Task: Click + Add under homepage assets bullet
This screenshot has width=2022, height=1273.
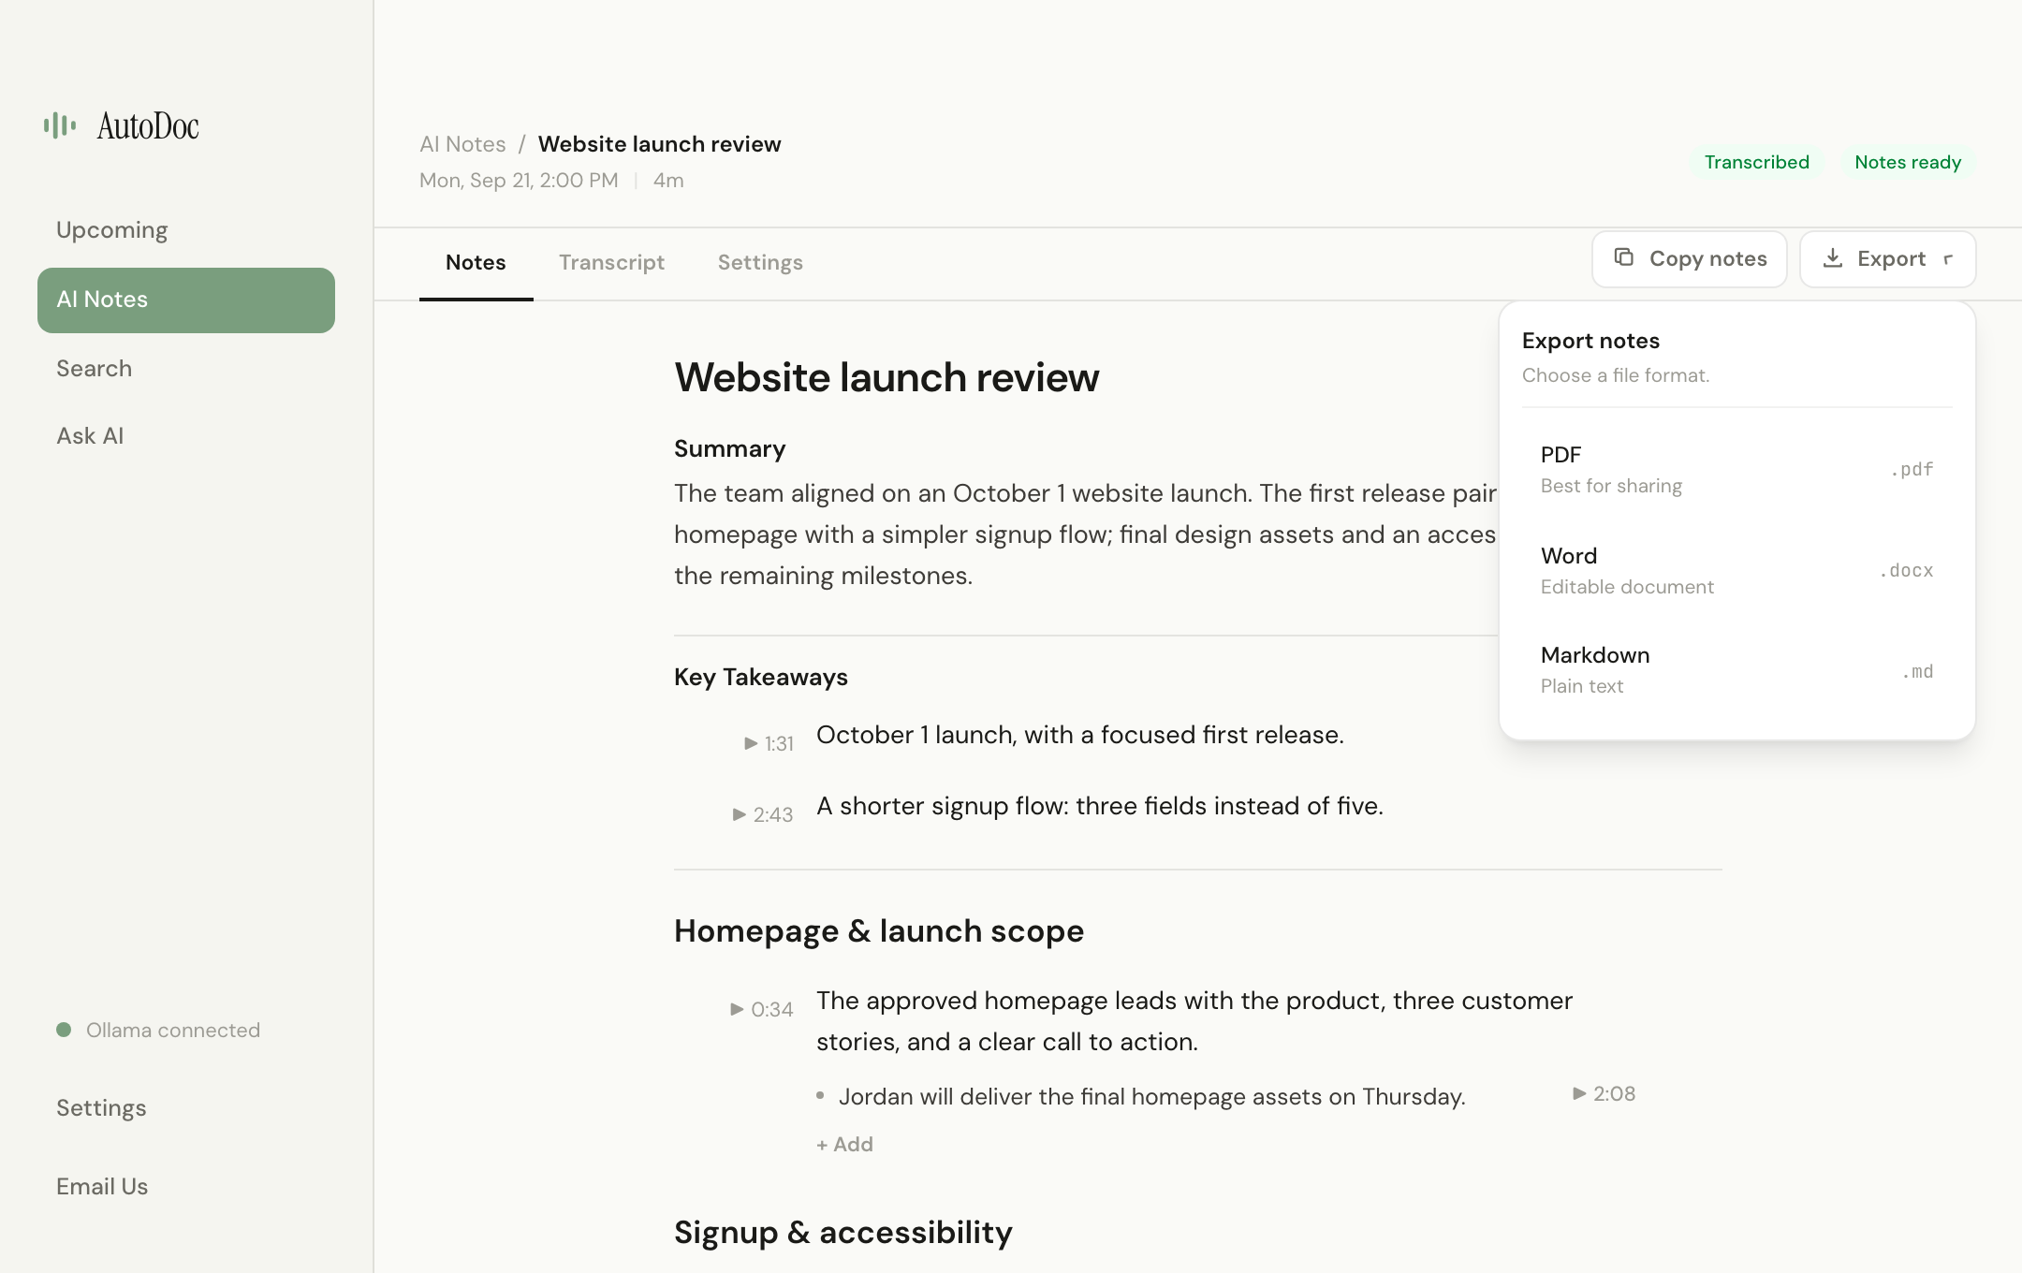Action: tap(844, 1144)
